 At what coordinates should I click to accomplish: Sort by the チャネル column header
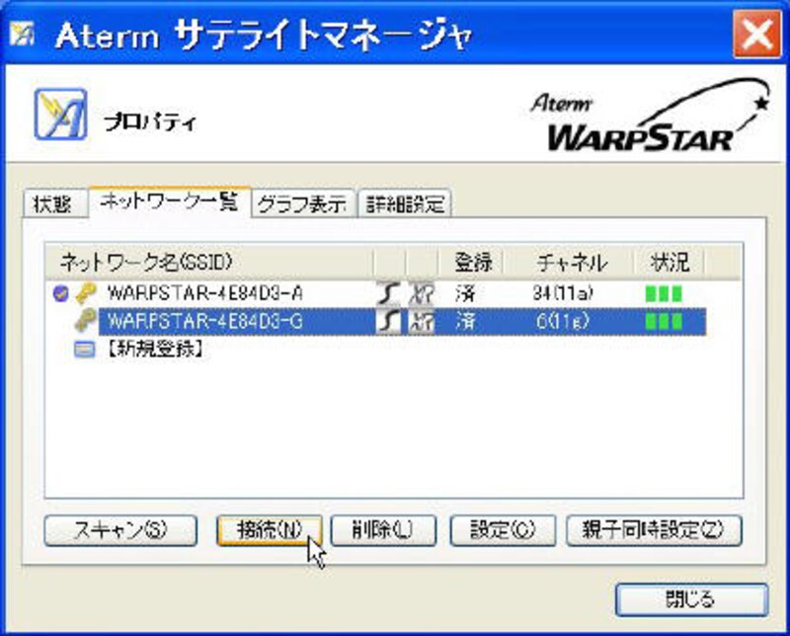point(571,262)
